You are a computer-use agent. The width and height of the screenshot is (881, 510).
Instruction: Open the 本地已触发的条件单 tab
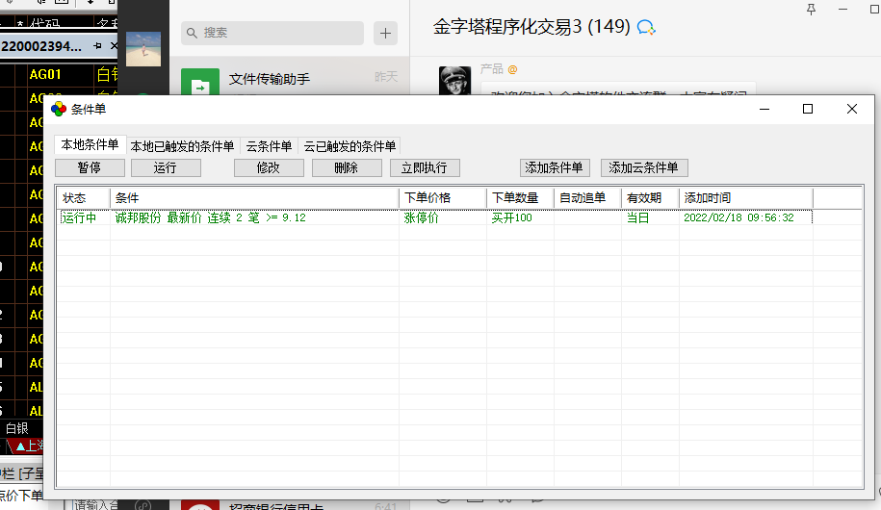coord(182,146)
